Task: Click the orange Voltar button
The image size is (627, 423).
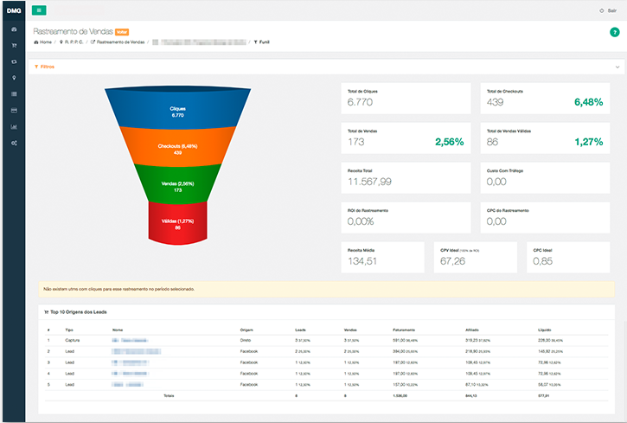Action: pyautogui.click(x=121, y=31)
